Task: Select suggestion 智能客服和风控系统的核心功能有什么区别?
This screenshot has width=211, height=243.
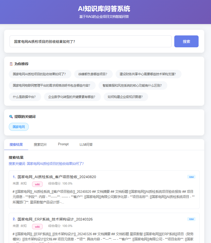Action: (133, 85)
